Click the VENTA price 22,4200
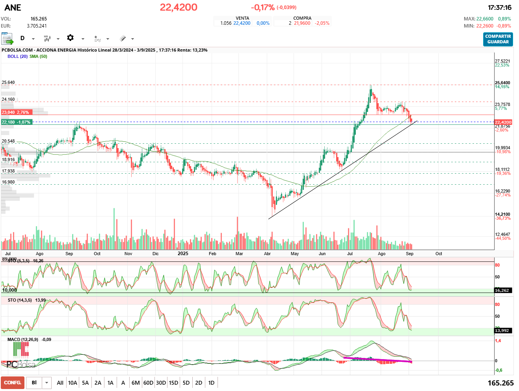The image size is (519, 391). (x=242, y=23)
